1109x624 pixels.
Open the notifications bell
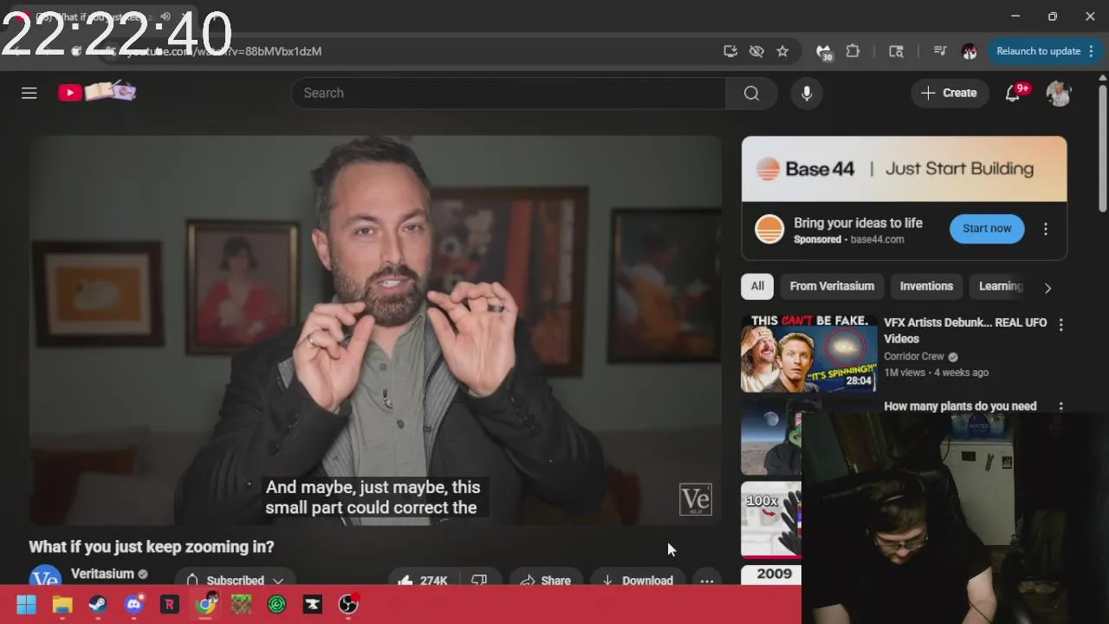pyautogui.click(x=1012, y=93)
